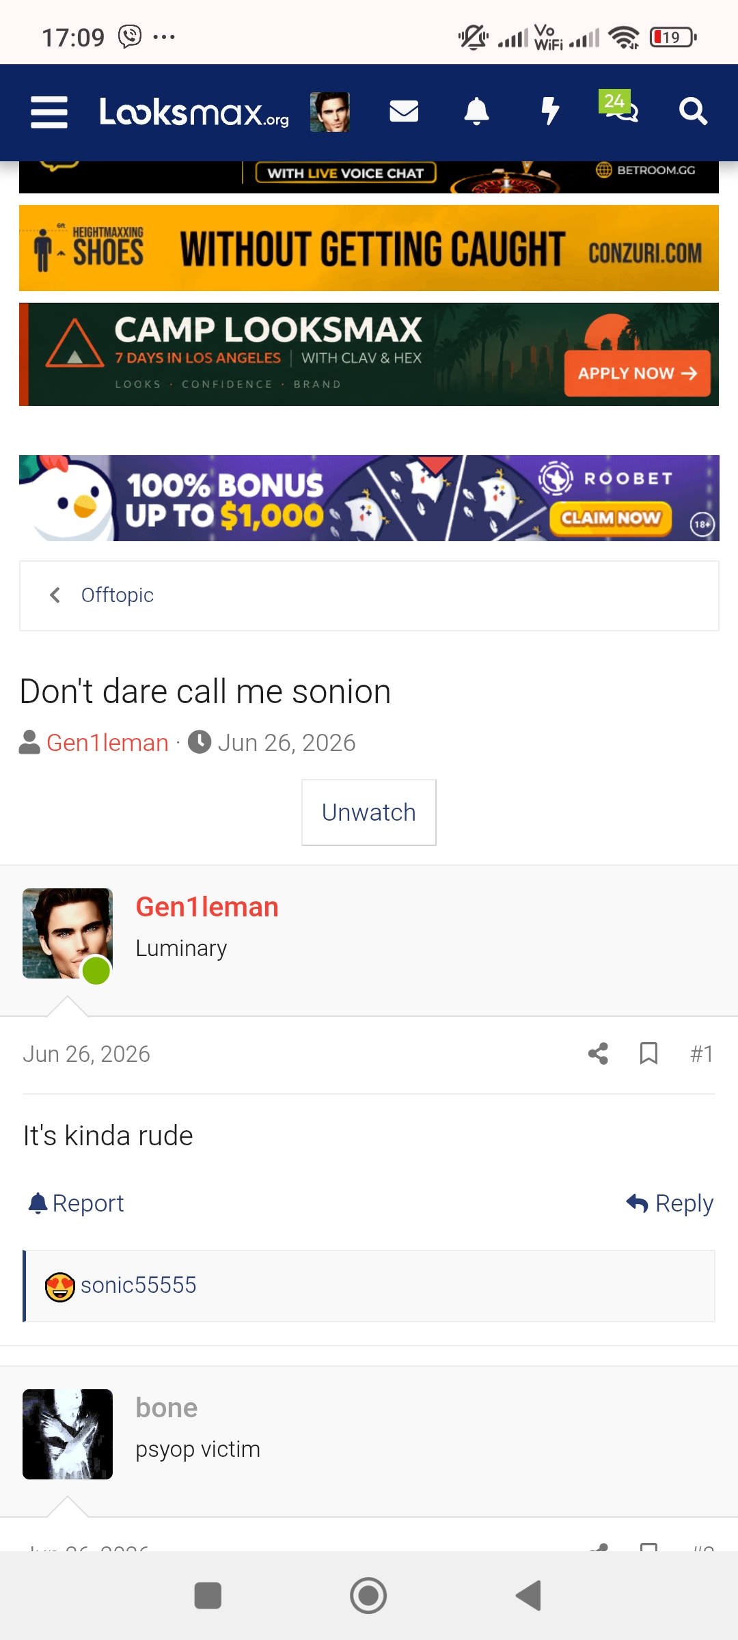
Task: Go to the Looksmax.org logo home
Action: pos(194,112)
